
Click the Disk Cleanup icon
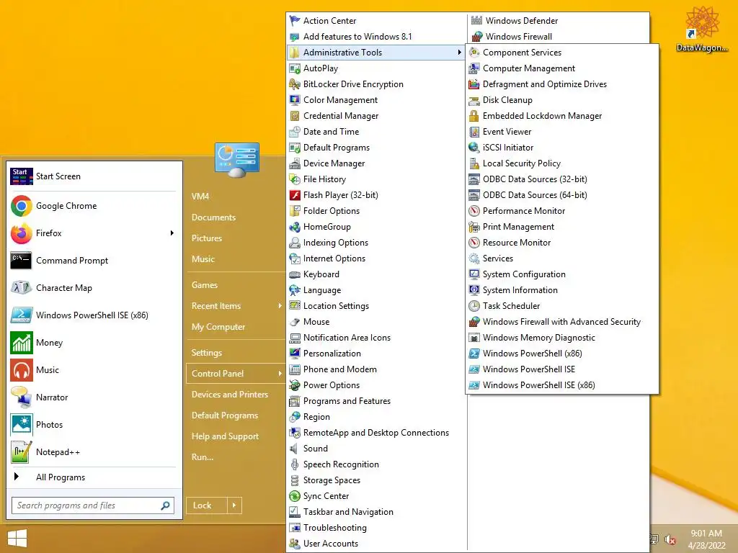pyautogui.click(x=474, y=100)
